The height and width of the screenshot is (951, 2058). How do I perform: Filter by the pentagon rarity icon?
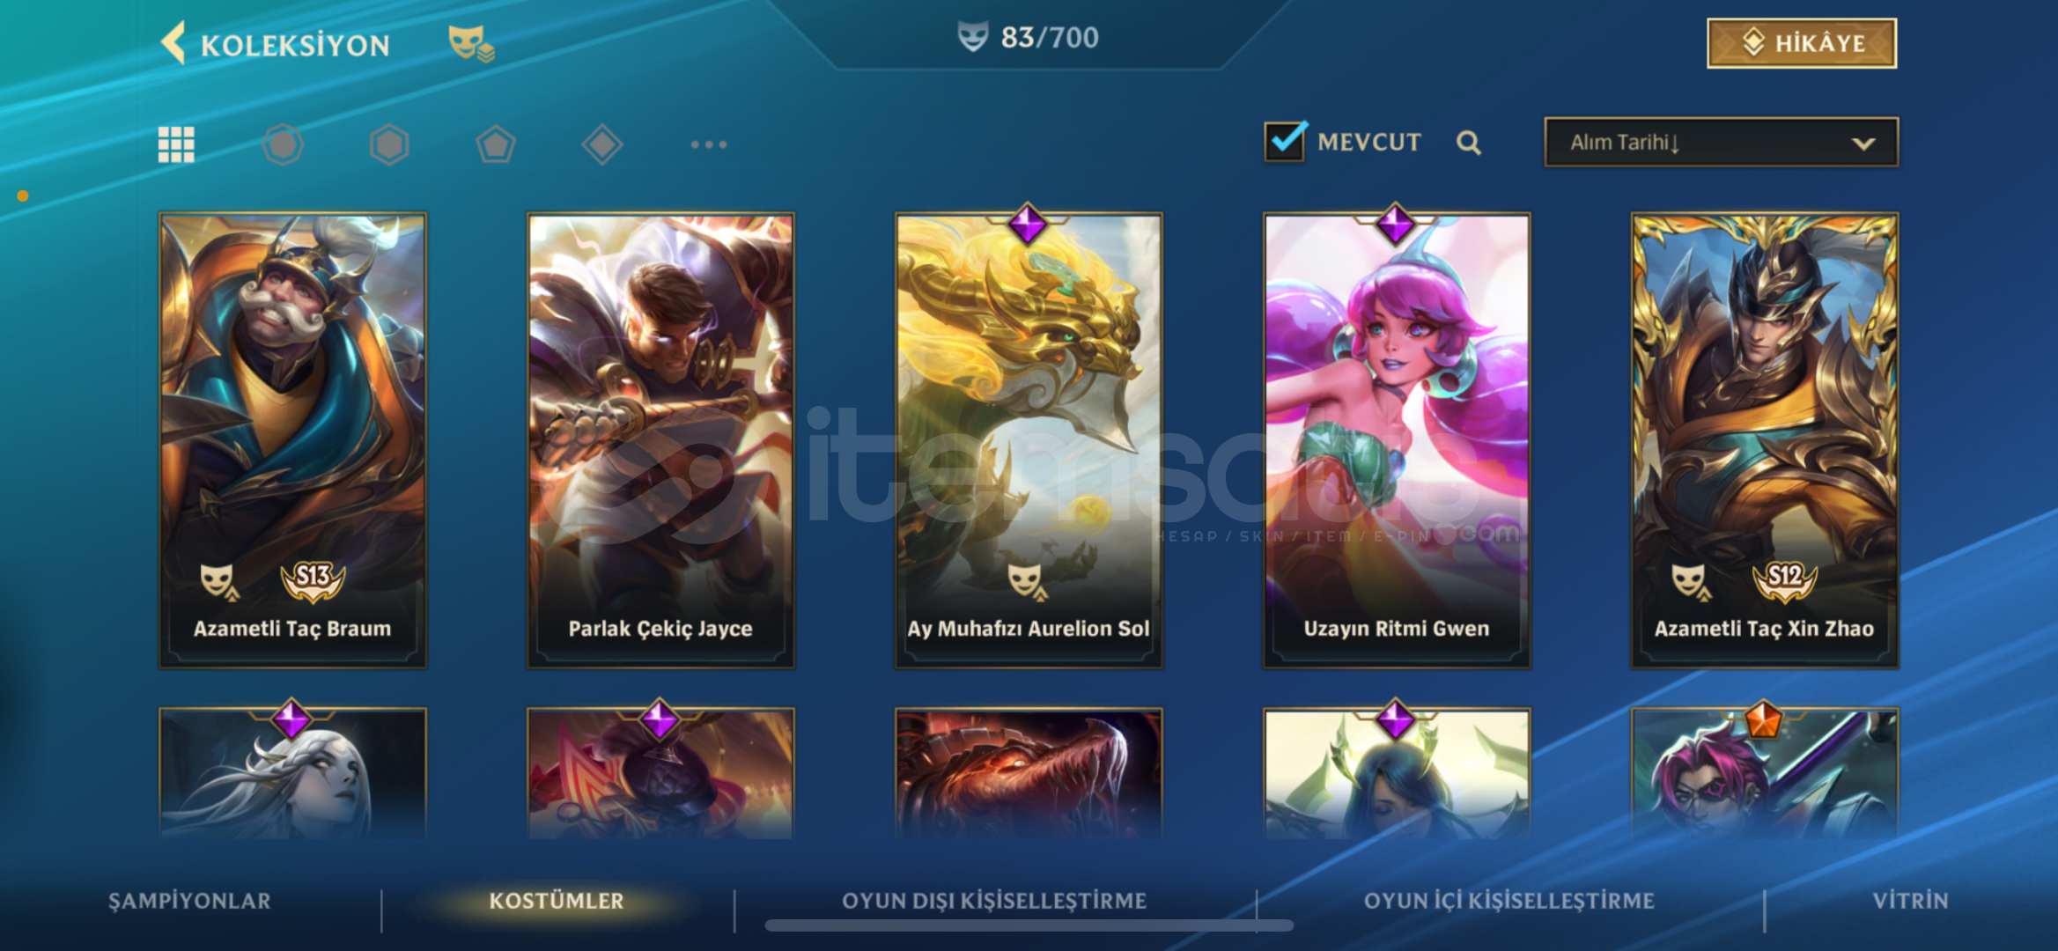coord(496,144)
